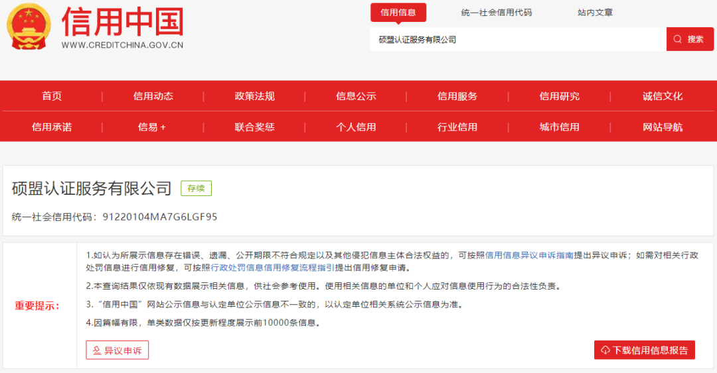Click the credit code 91220104MA7G6LGF95
717x373 pixels.
(160, 217)
